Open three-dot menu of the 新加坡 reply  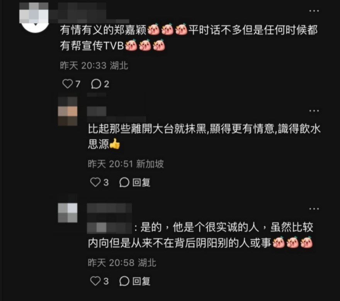click(x=314, y=111)
